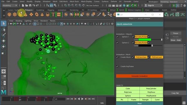The width and height of the screenshot is (187, 105).
Task: Switch to the Rendering shelf tab
Action: [x=74, y=10]
